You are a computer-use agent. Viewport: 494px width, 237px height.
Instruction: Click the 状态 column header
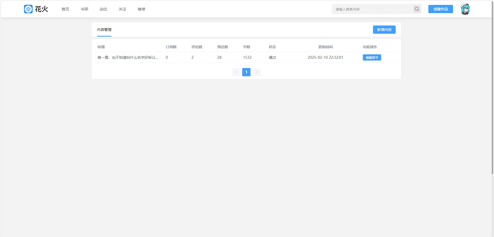(x=272, y=47)
